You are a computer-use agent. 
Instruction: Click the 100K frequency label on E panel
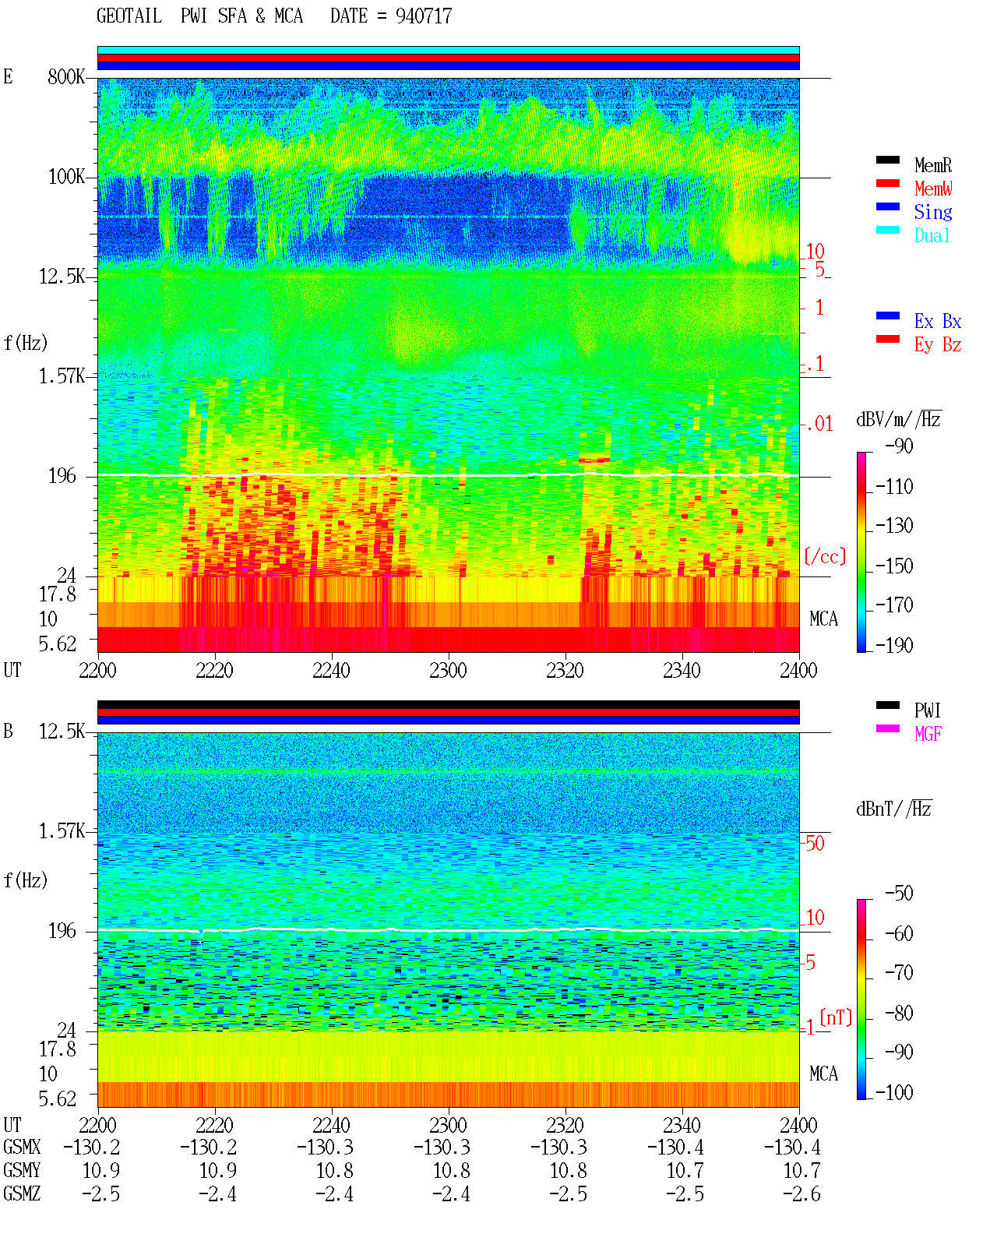click(x=66, y=177)
